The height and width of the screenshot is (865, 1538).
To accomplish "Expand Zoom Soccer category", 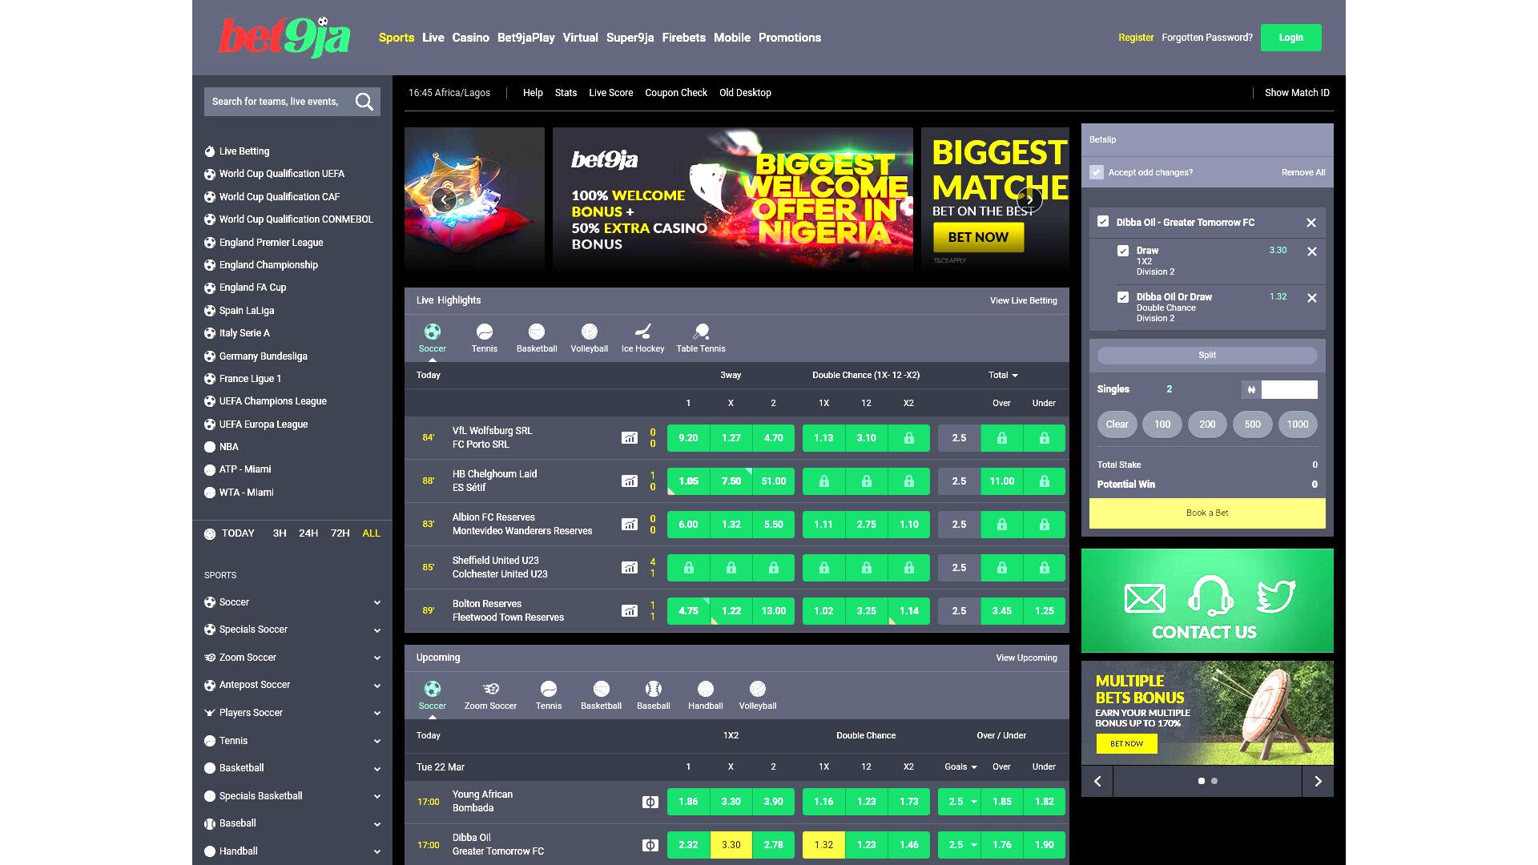I will click(x=377, y=658).
